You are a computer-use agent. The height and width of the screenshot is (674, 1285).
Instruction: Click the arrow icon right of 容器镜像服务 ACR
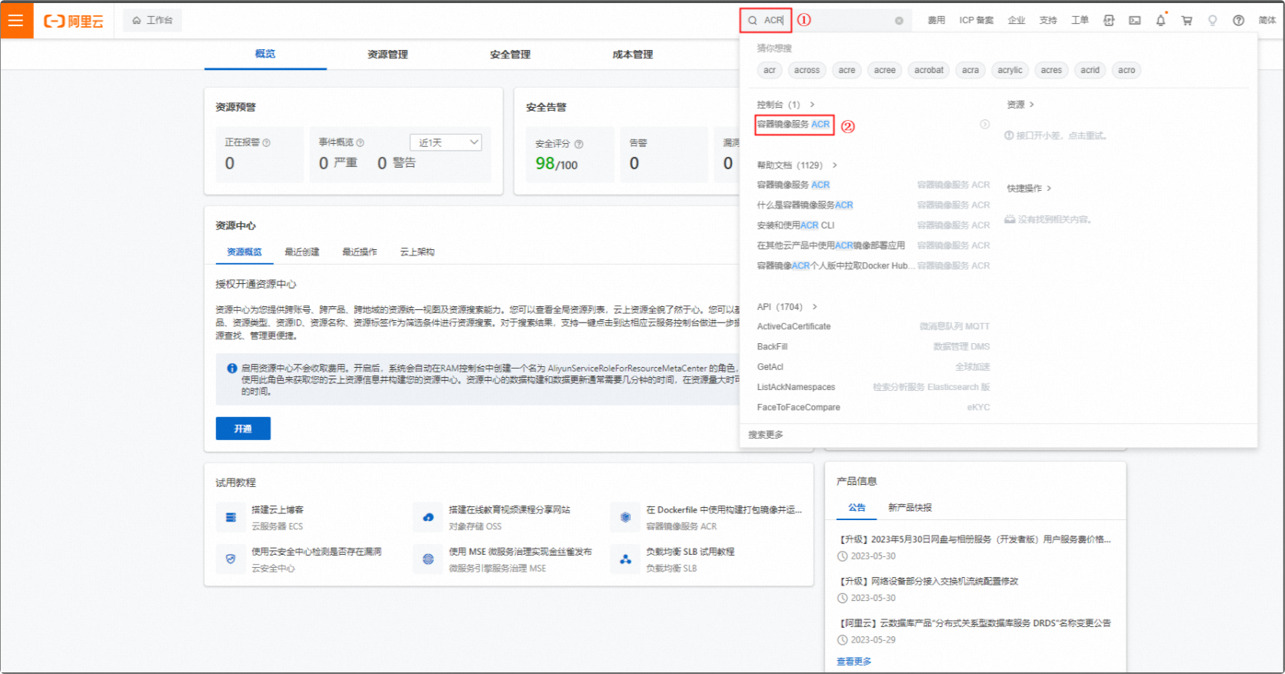(985, 124)
